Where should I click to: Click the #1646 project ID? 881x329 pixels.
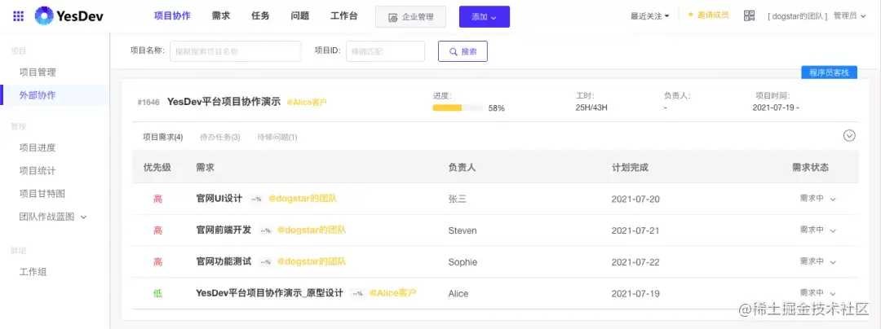click(x=148, y=103)
